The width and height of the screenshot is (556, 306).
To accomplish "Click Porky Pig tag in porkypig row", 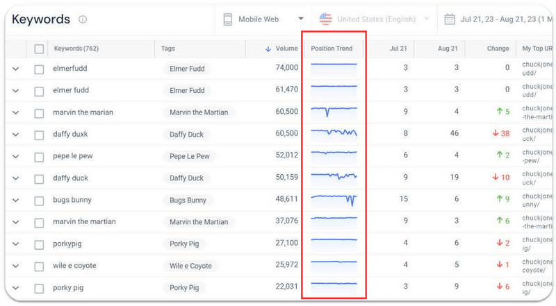I will [184, 244].
